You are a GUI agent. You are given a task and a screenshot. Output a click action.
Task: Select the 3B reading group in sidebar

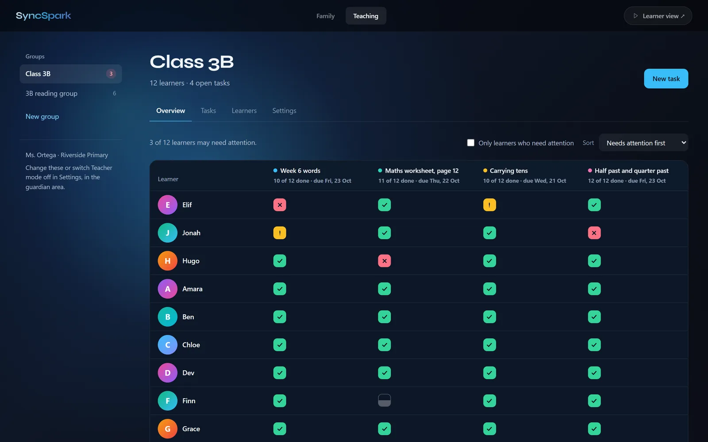point(71,93)
